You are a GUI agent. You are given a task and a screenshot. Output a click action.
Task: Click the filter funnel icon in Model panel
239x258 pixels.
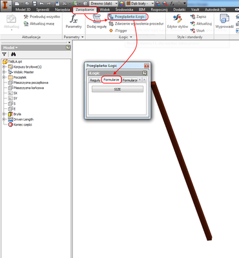(4, 54)
